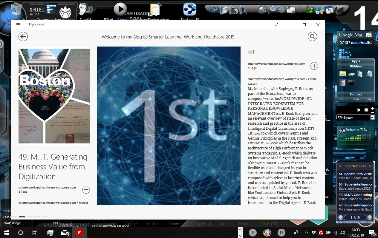This screenshot has width=378, height=238.
Task: Show hidden system tray icons
Action: pos(306,233)
